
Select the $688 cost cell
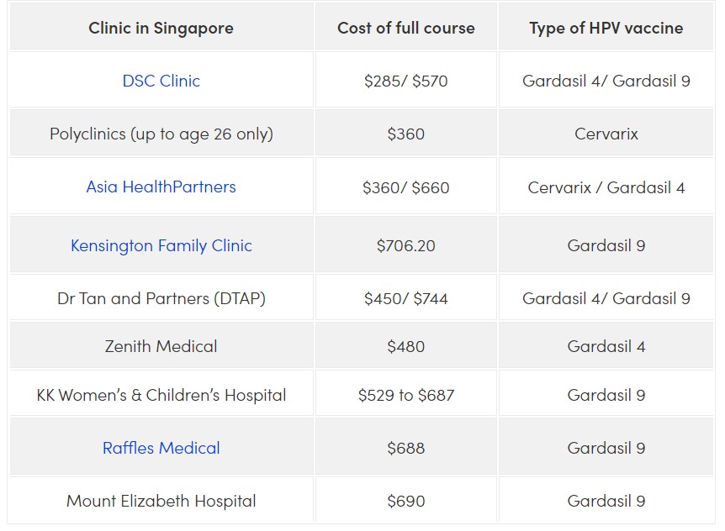click(x=406, y=448)
